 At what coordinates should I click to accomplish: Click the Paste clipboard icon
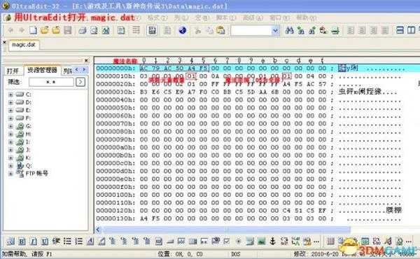[220, 31]
